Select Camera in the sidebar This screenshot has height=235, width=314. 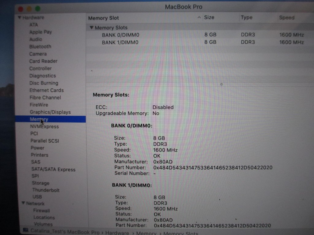(38, 54)
